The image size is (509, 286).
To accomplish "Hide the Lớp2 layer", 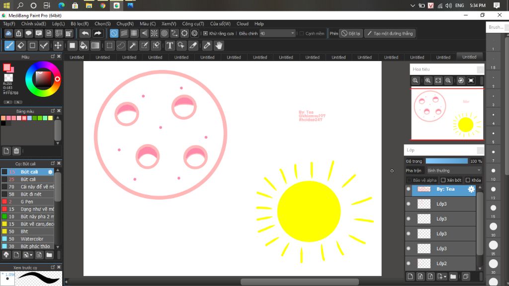I will click(409, 263).
